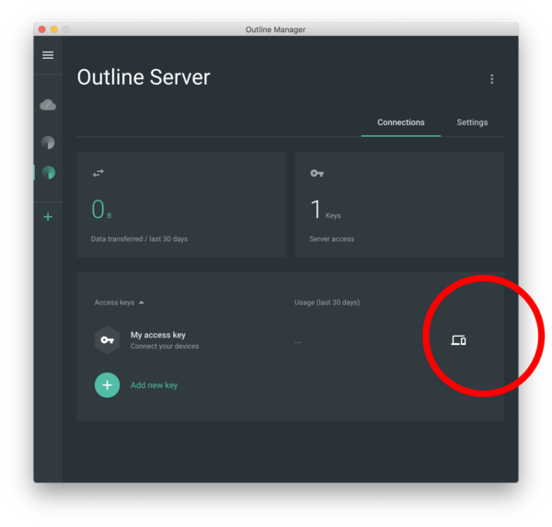552x527 pixels.
Task: Click the key icon in Server access card
Action: 316,173
